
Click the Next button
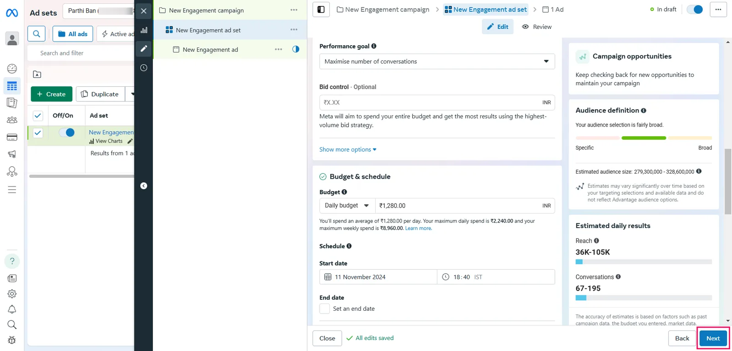click(x=713, y=338)
